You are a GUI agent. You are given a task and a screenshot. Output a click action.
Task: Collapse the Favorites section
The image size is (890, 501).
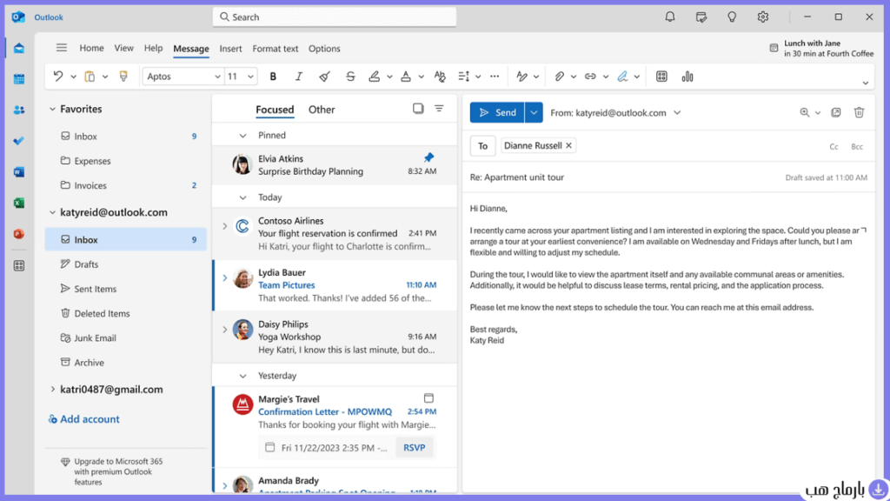[x=52, y=109]
